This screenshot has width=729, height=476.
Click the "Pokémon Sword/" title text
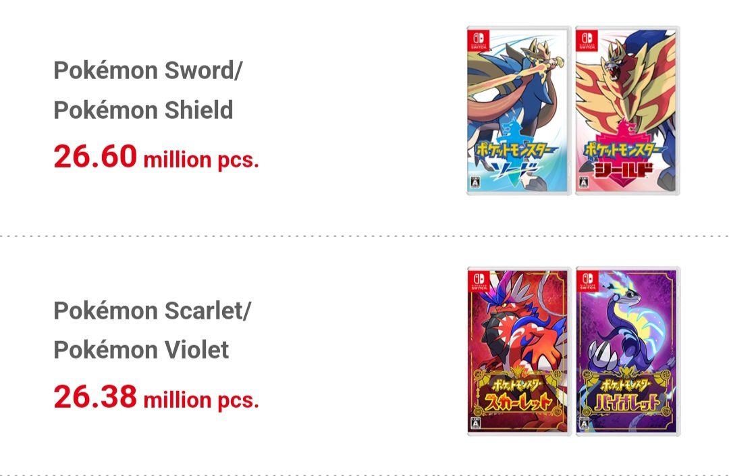tap(147, 71)
